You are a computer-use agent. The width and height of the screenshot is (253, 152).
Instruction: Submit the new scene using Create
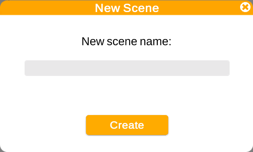click(127, 125)
